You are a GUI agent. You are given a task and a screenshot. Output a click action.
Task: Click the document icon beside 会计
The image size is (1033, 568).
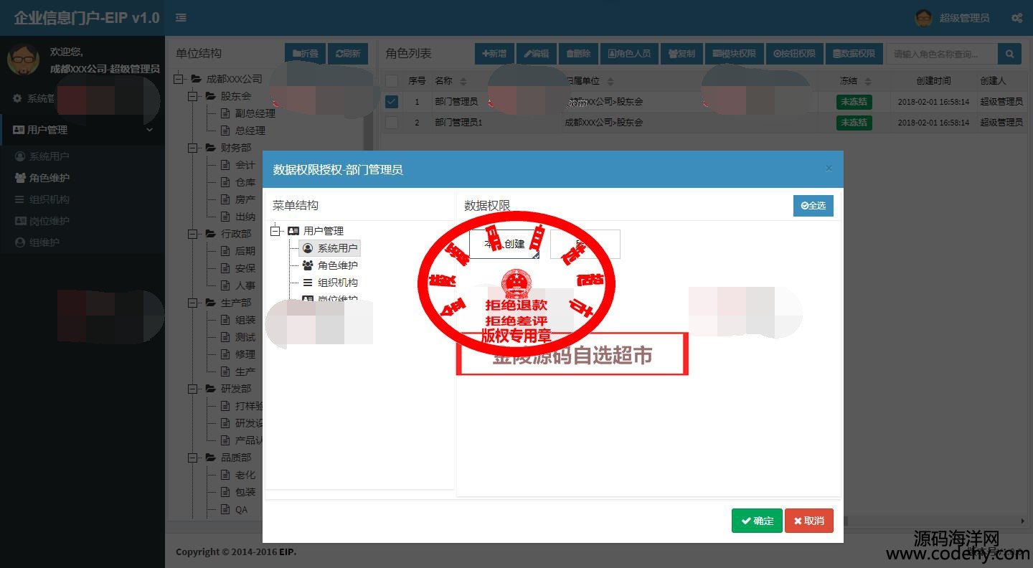[x=225, y=165]
